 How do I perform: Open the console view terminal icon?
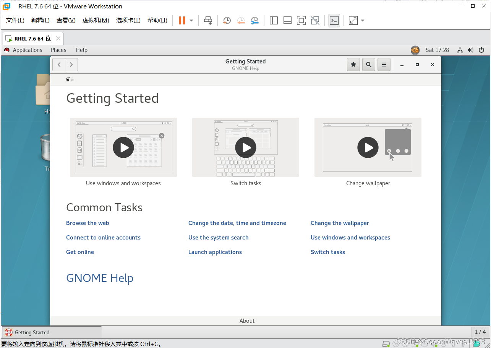tap(334, 21)
